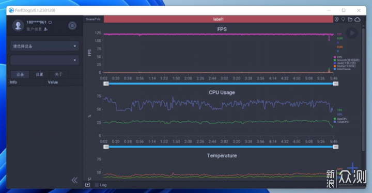Click the red label1 scene bar

[218, 19]
